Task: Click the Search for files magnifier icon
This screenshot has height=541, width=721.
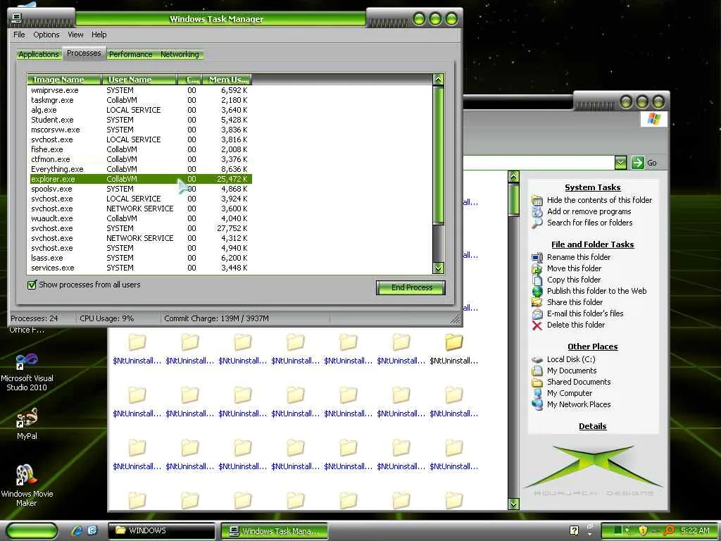Action: 537,223
